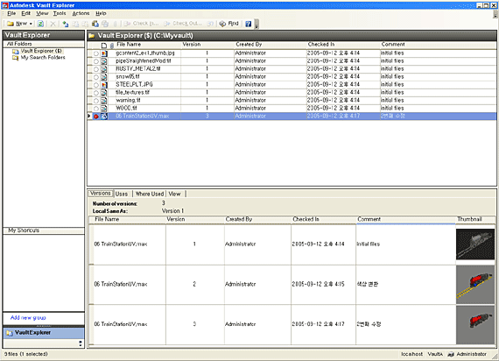Click status circle of gcontent2 thumb jpg row
The height and width of the screenshot is (361, 499).
(x=95, y=53)
